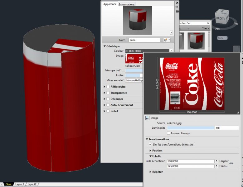Click the Nom field containing coca
The width and height of the screenshot is (243, 187).
pos(144,40)
